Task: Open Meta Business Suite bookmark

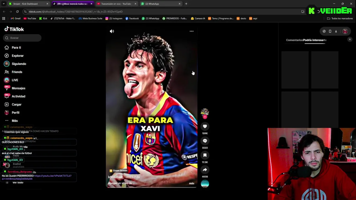Action: coord(90,19)
